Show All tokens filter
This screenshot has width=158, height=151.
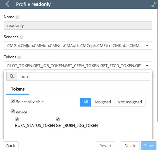point(86,102)
